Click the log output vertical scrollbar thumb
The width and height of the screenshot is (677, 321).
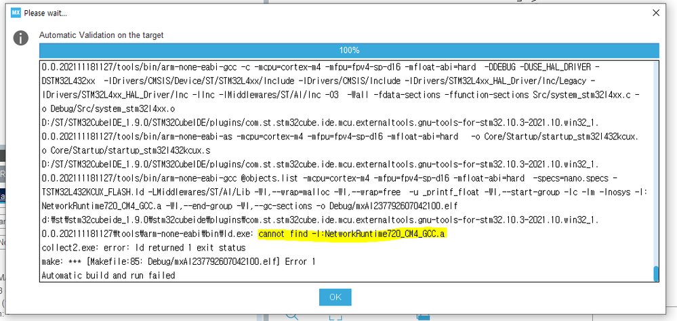[x=656, y=274]
